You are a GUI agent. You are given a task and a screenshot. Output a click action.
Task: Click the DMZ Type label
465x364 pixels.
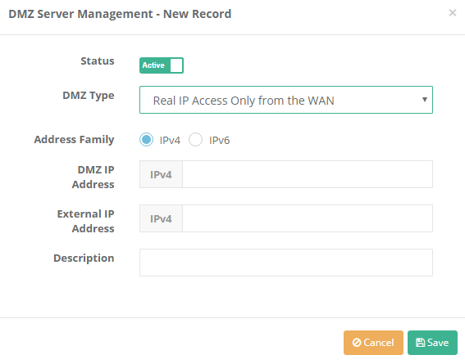[x=89, y=96]
